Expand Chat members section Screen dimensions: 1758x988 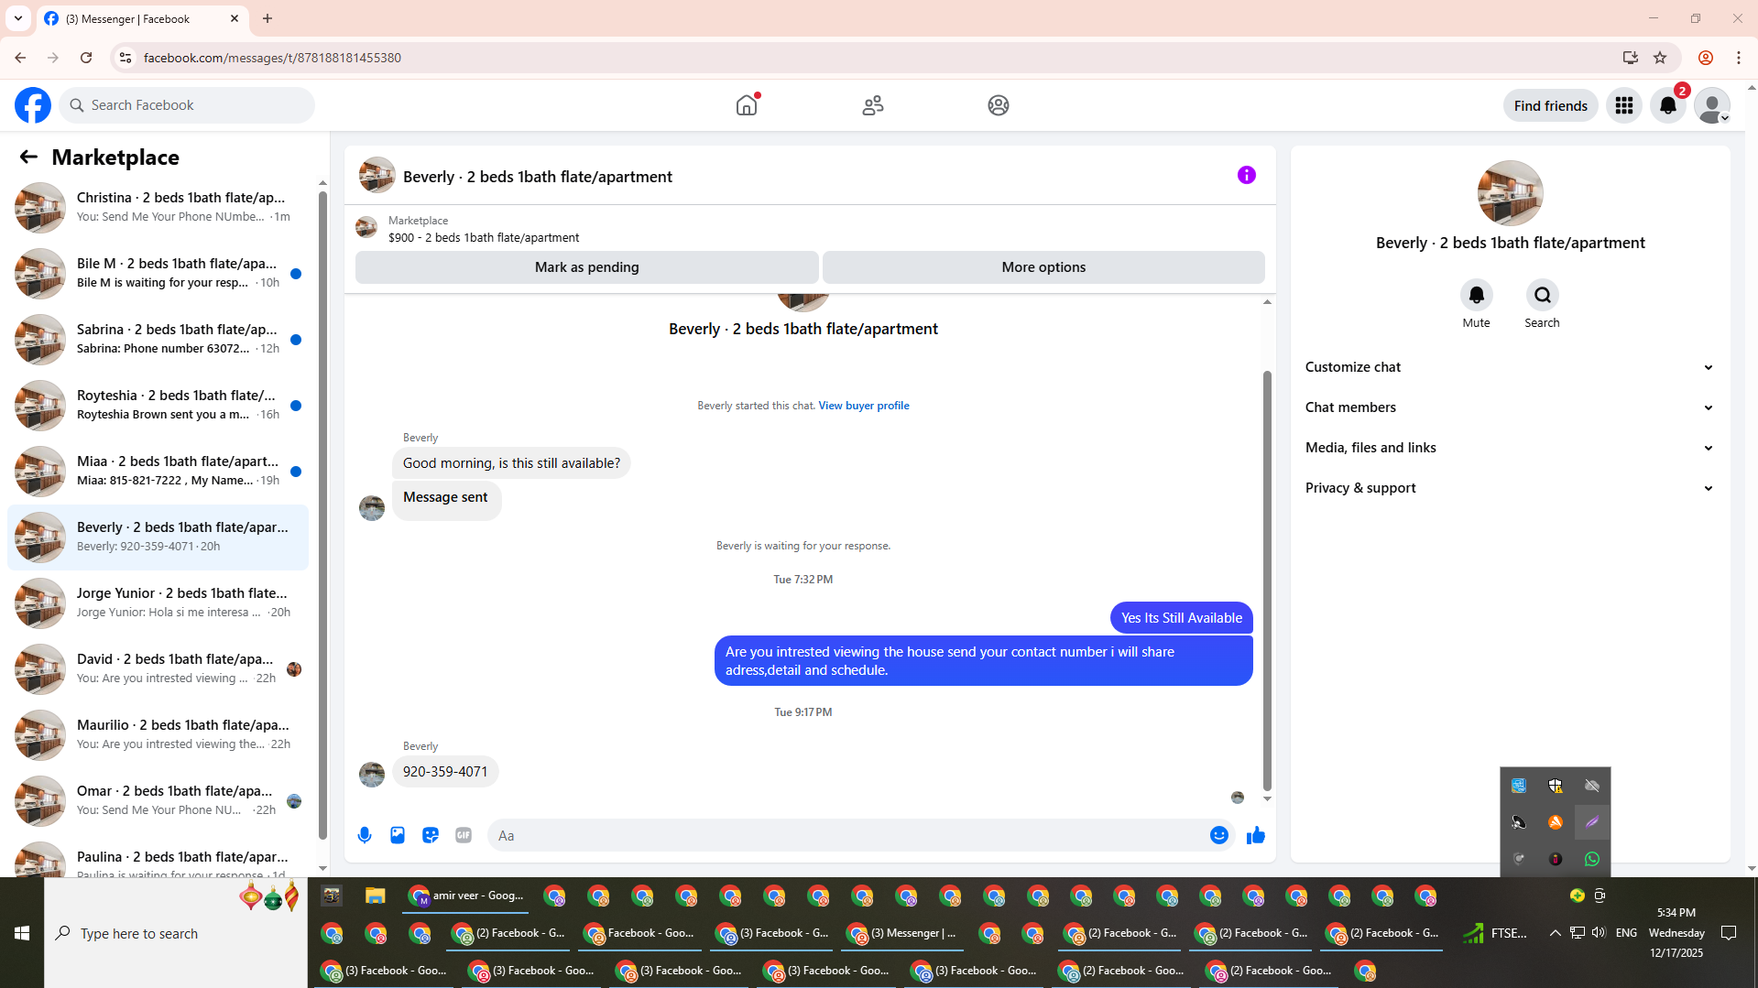point(1510,407)
